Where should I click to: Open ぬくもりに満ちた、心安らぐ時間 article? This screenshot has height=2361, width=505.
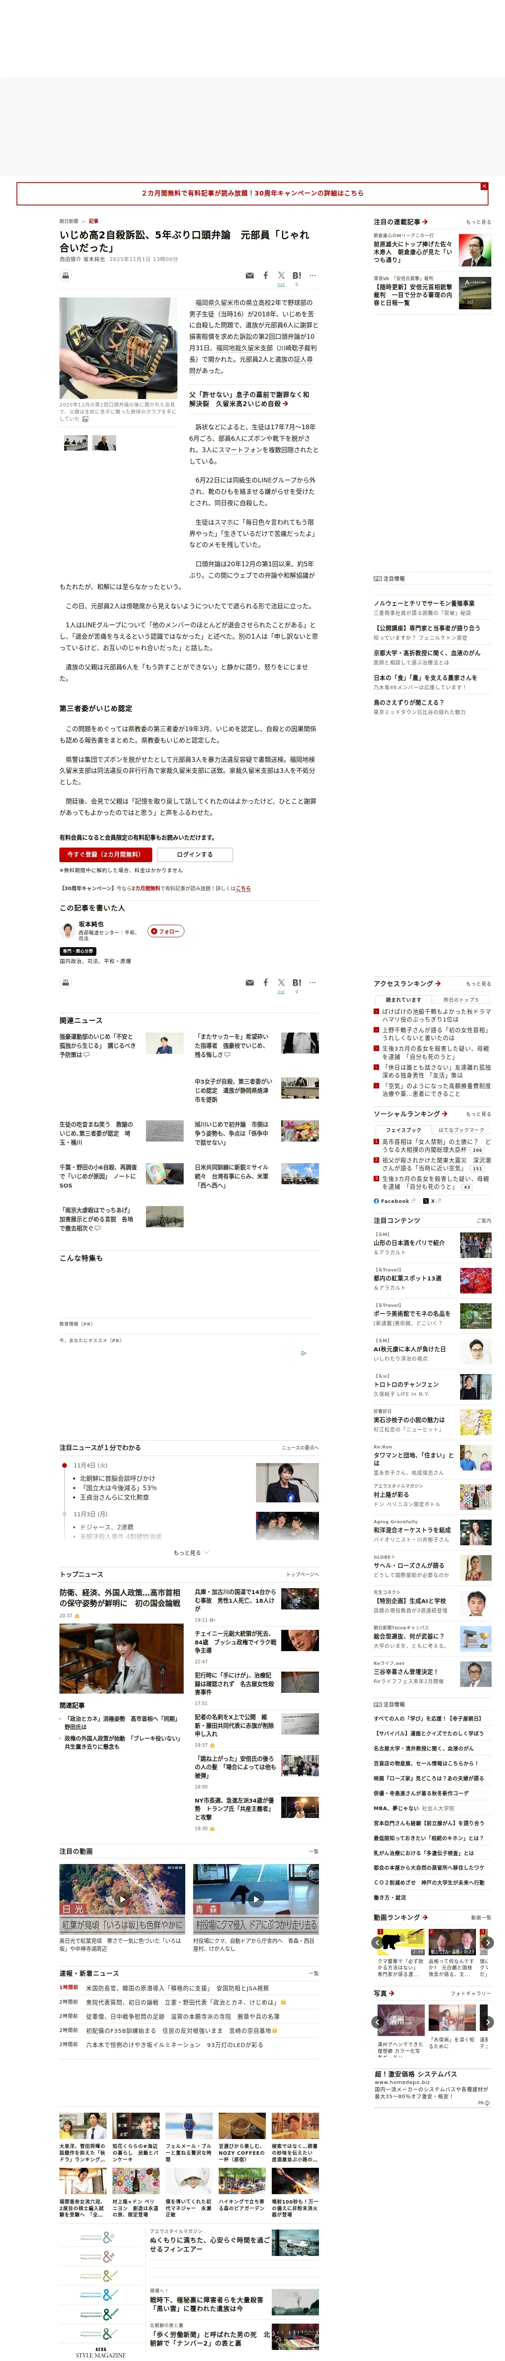[210, 2244]
